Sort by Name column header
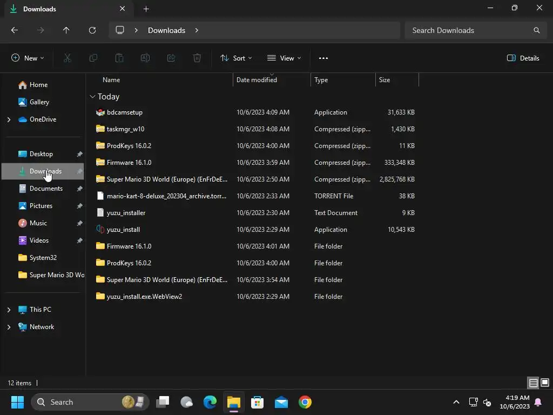Image resolution: width=553 pixels, height=415 pixels. pyautogui.click(x=111, y=80)
